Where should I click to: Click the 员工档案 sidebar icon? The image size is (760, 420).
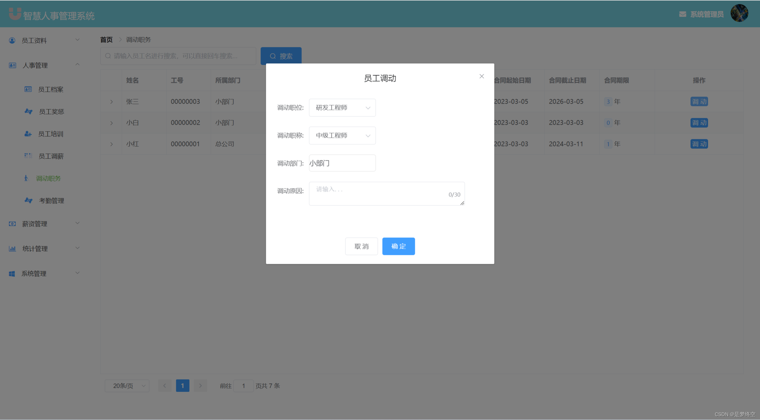coord(28,89)
